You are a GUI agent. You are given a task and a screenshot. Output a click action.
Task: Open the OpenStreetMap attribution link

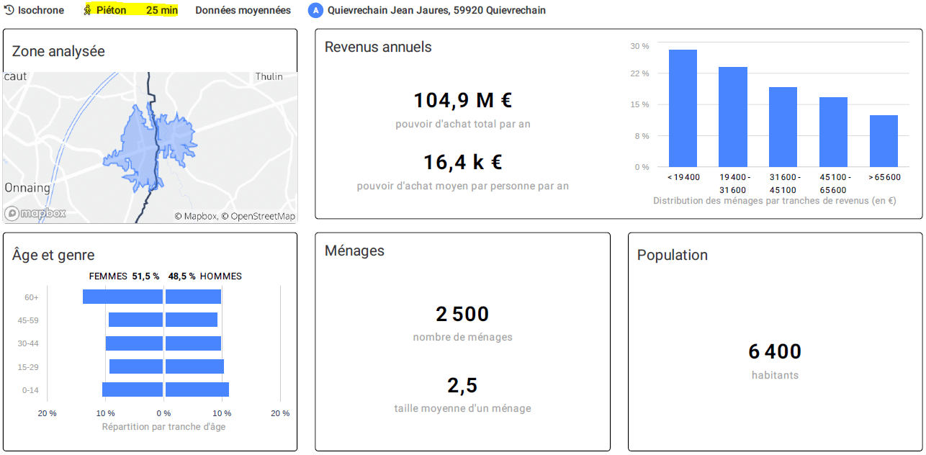(x=262, y=216)
